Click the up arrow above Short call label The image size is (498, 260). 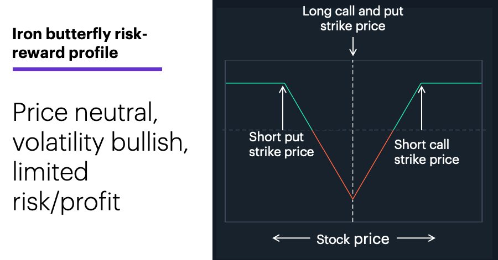(x=422, y=108)
